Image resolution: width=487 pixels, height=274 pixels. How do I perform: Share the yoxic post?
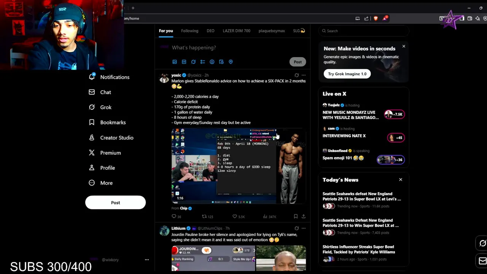[304, 216]
